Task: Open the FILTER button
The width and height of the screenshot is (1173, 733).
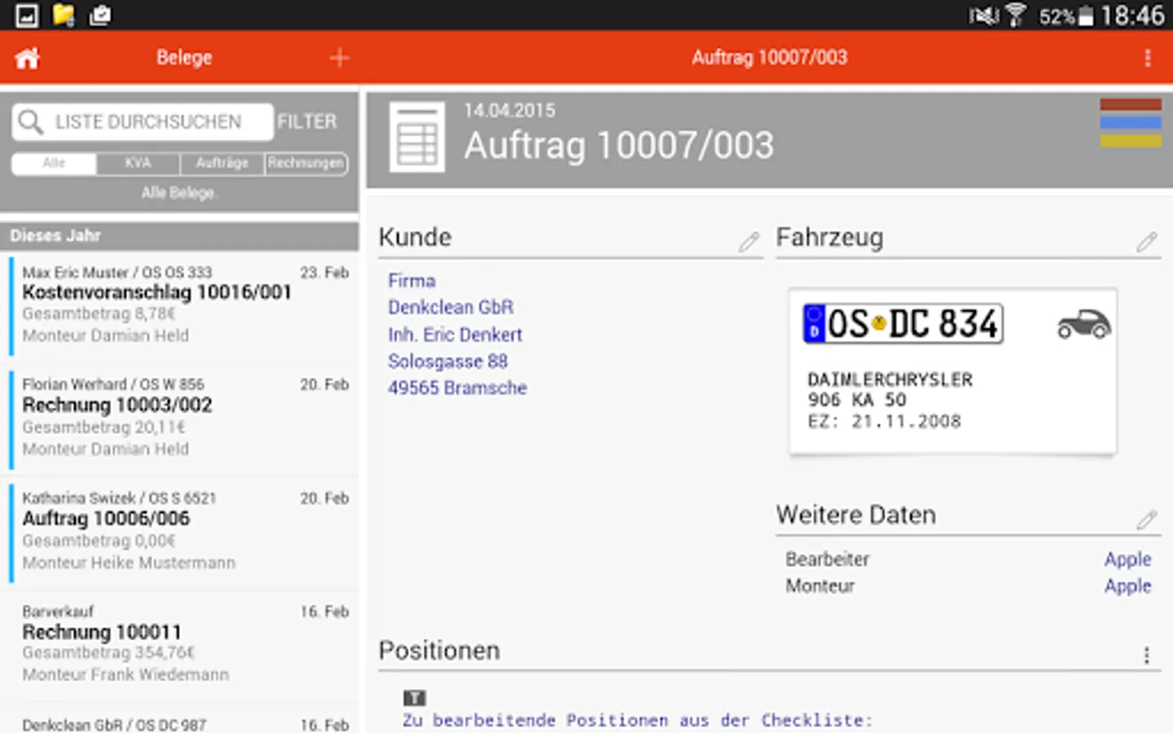Action: click(306, 121)
